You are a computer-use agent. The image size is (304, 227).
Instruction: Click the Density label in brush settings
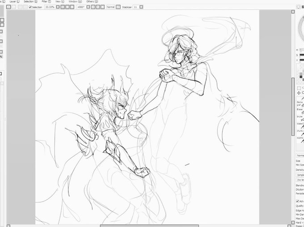[300, 170]
